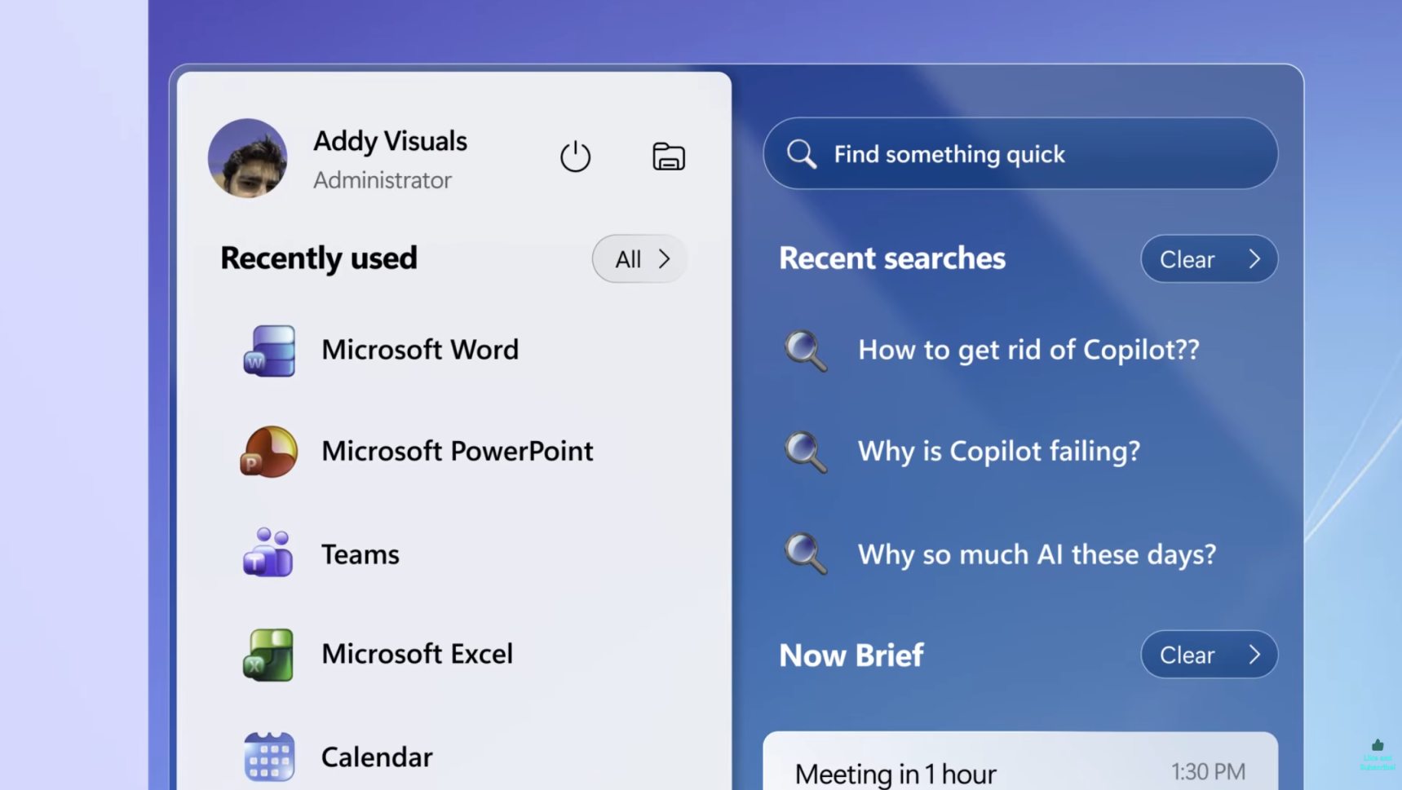The image size is (1402, 790).
Task: Click chevron on Recent searches Clear button
Action: pos(1254,259)
